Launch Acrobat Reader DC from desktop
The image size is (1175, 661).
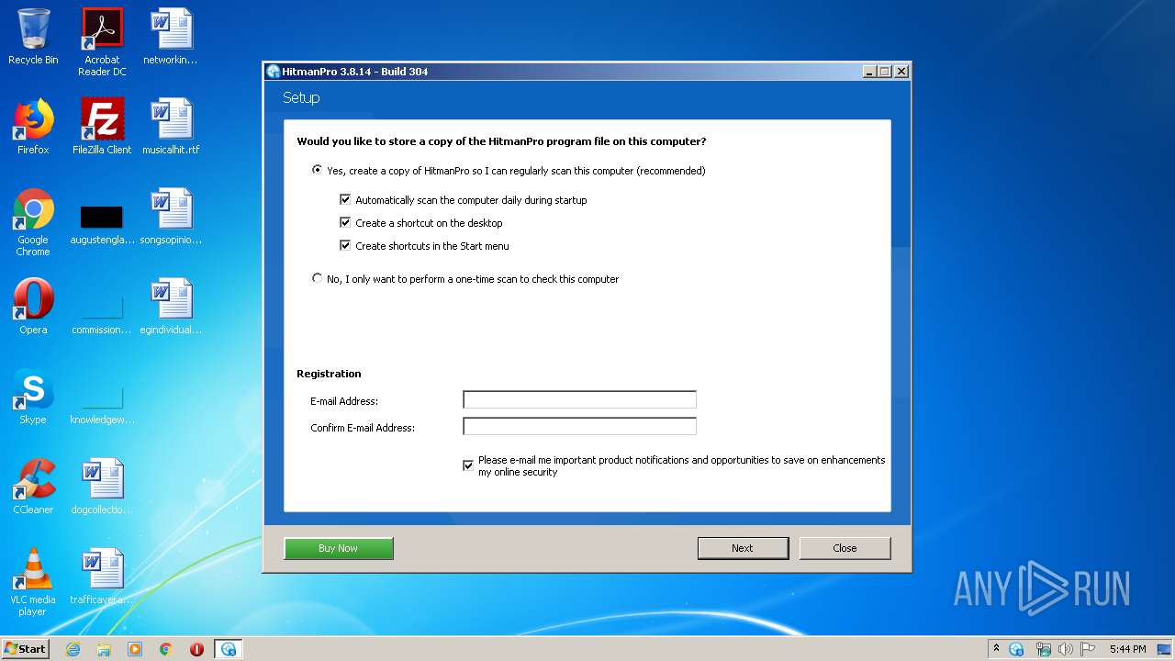point(102,42)
